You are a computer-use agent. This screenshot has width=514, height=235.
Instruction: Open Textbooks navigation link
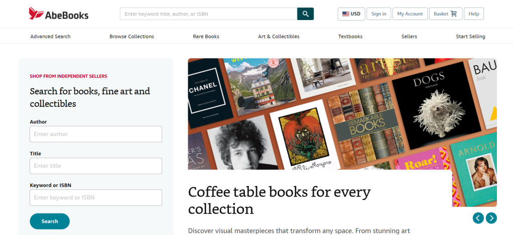tap(350, 37)
